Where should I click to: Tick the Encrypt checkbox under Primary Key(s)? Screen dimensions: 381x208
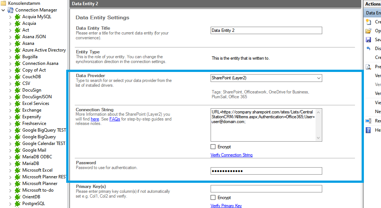point(213,198)
